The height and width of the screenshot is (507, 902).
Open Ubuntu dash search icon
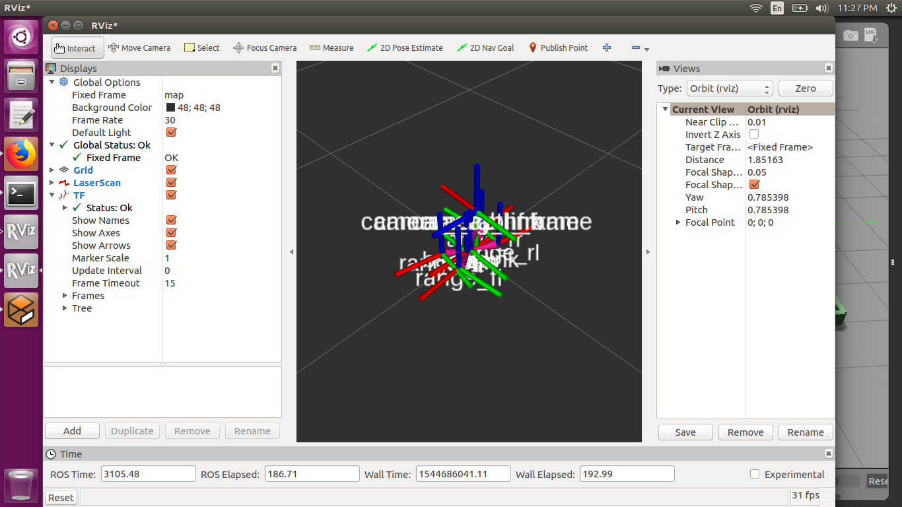(x=21, y=37)
